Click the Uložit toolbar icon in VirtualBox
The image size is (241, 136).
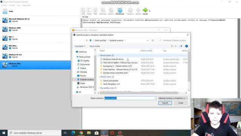[83, 10]
